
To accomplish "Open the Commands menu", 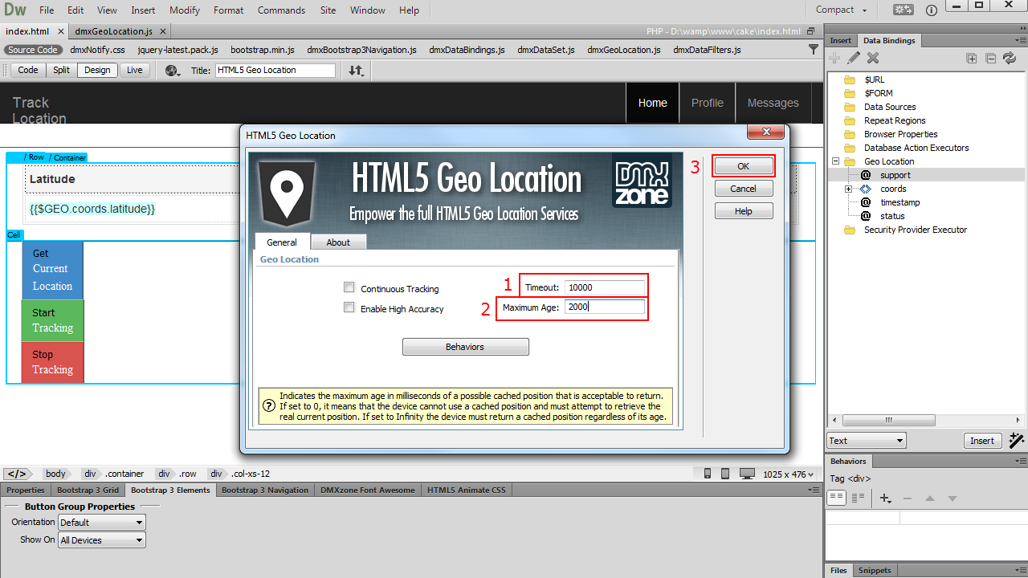I will point(281,10).
